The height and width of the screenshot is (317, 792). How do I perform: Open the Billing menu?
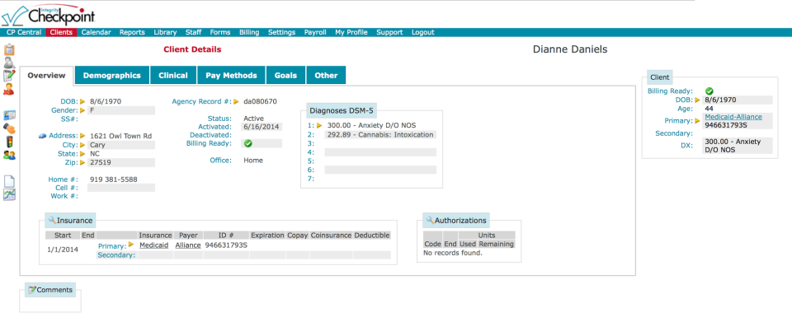tap(249, 32)
